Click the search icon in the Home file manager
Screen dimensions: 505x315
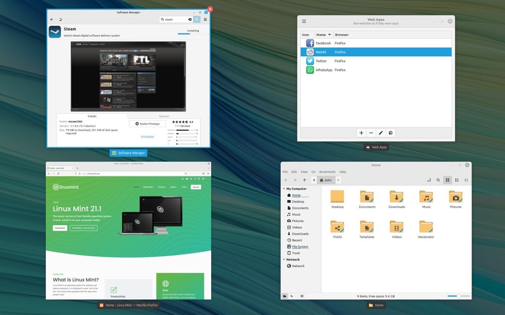point(438,180)
